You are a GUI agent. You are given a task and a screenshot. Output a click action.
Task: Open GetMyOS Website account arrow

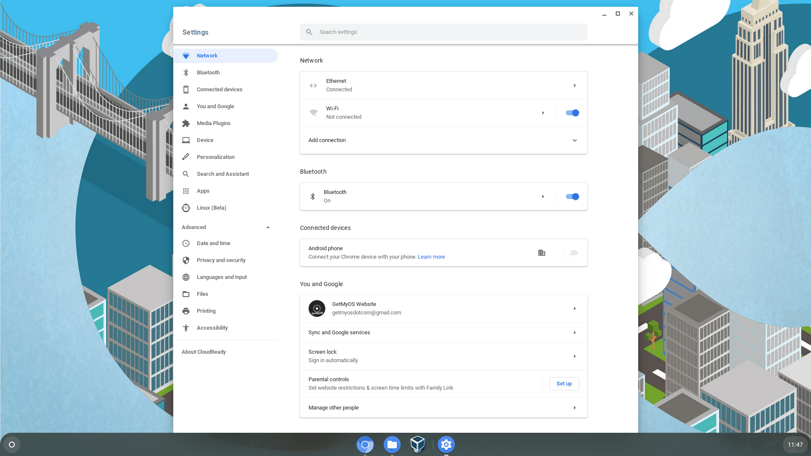pos(575,309)
